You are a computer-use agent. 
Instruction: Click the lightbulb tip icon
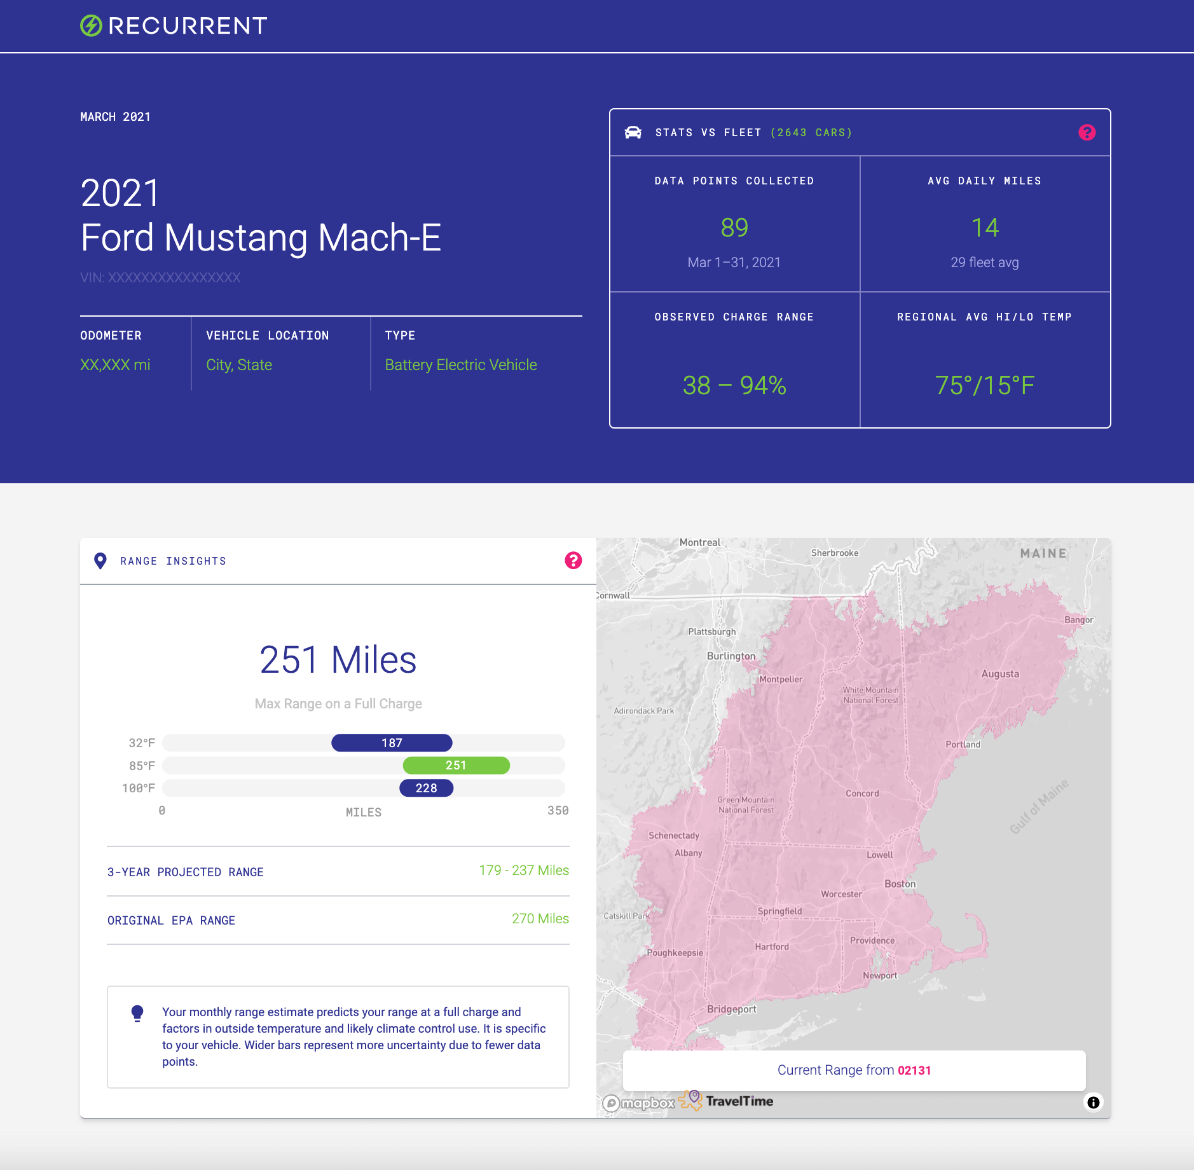click(137, 1013)
